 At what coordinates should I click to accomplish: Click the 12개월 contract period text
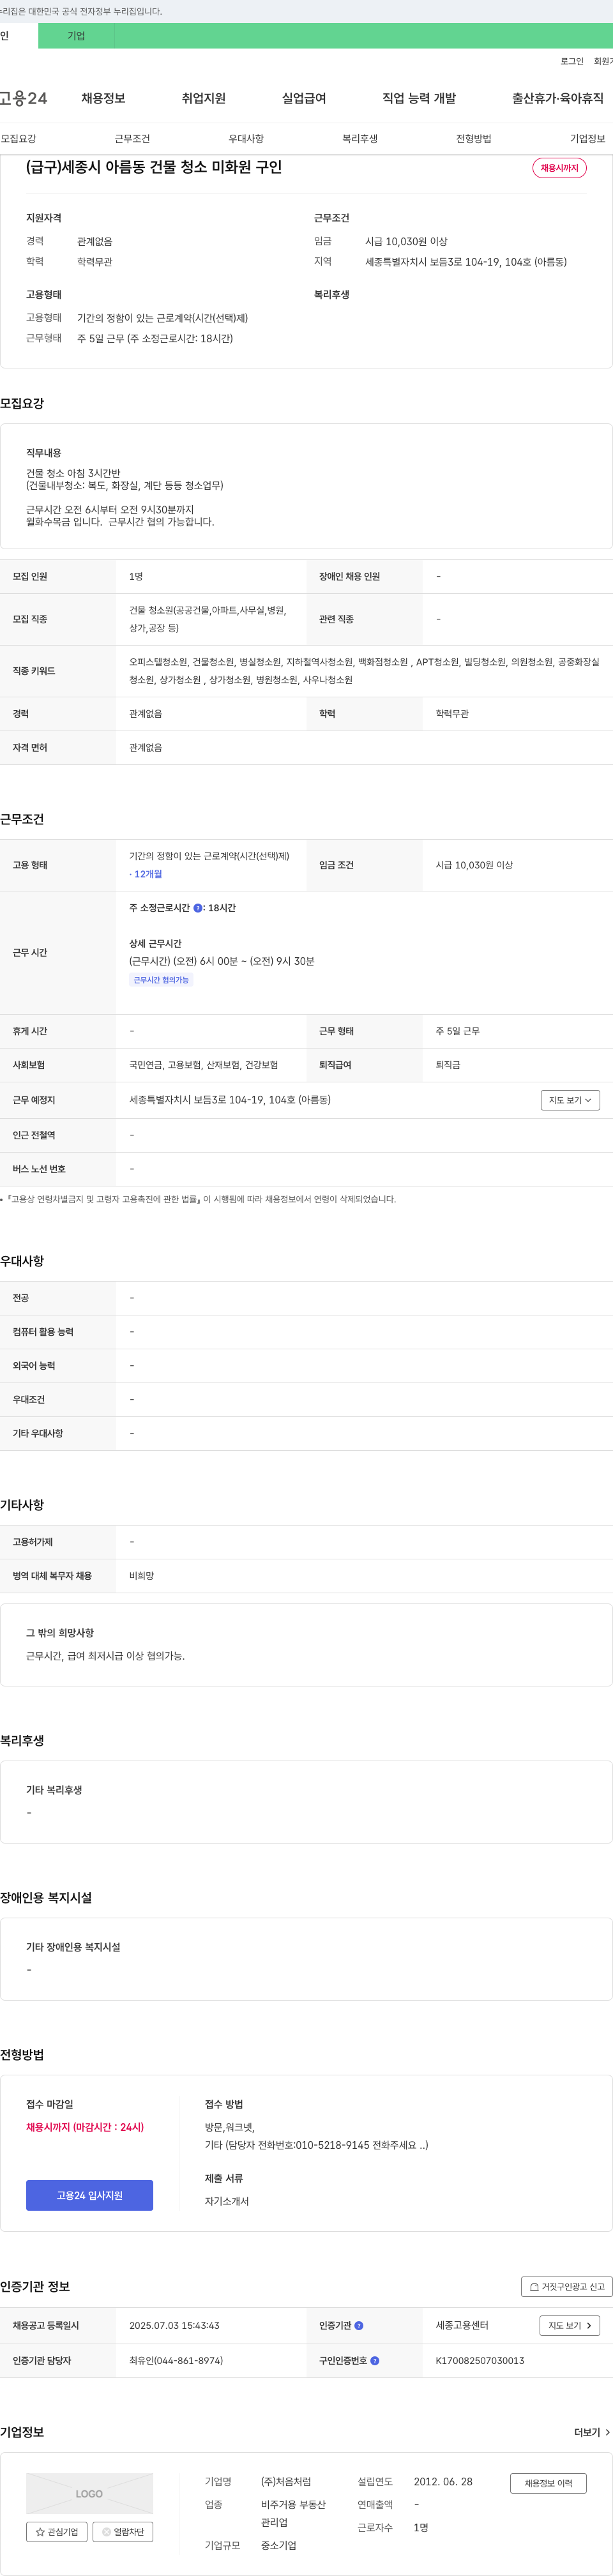click(146, 874)
